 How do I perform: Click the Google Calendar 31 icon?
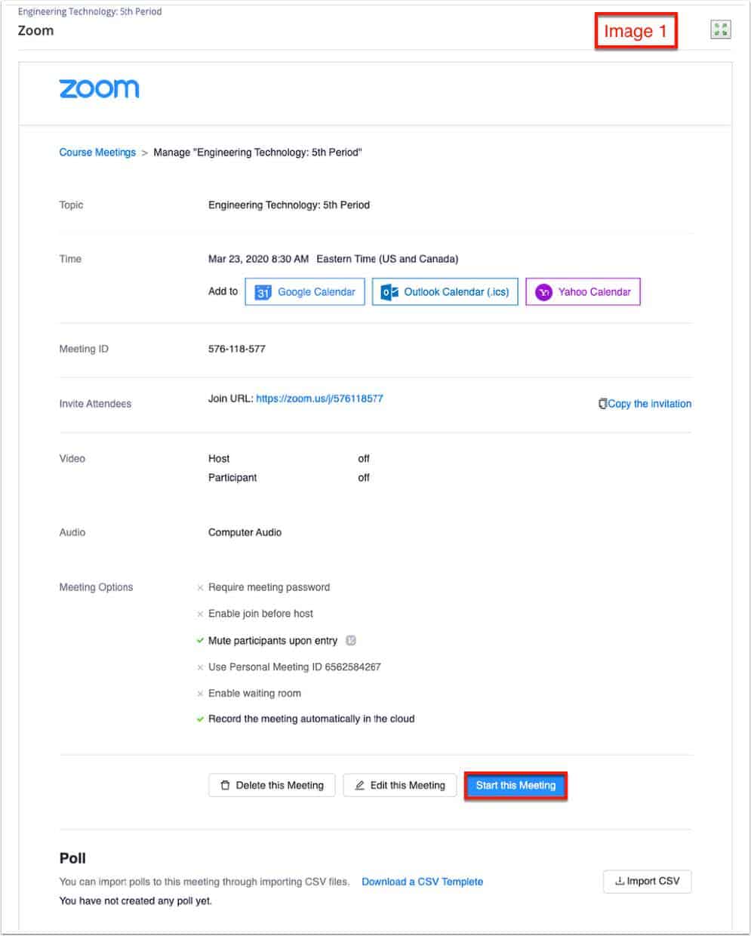click(263, 292)
